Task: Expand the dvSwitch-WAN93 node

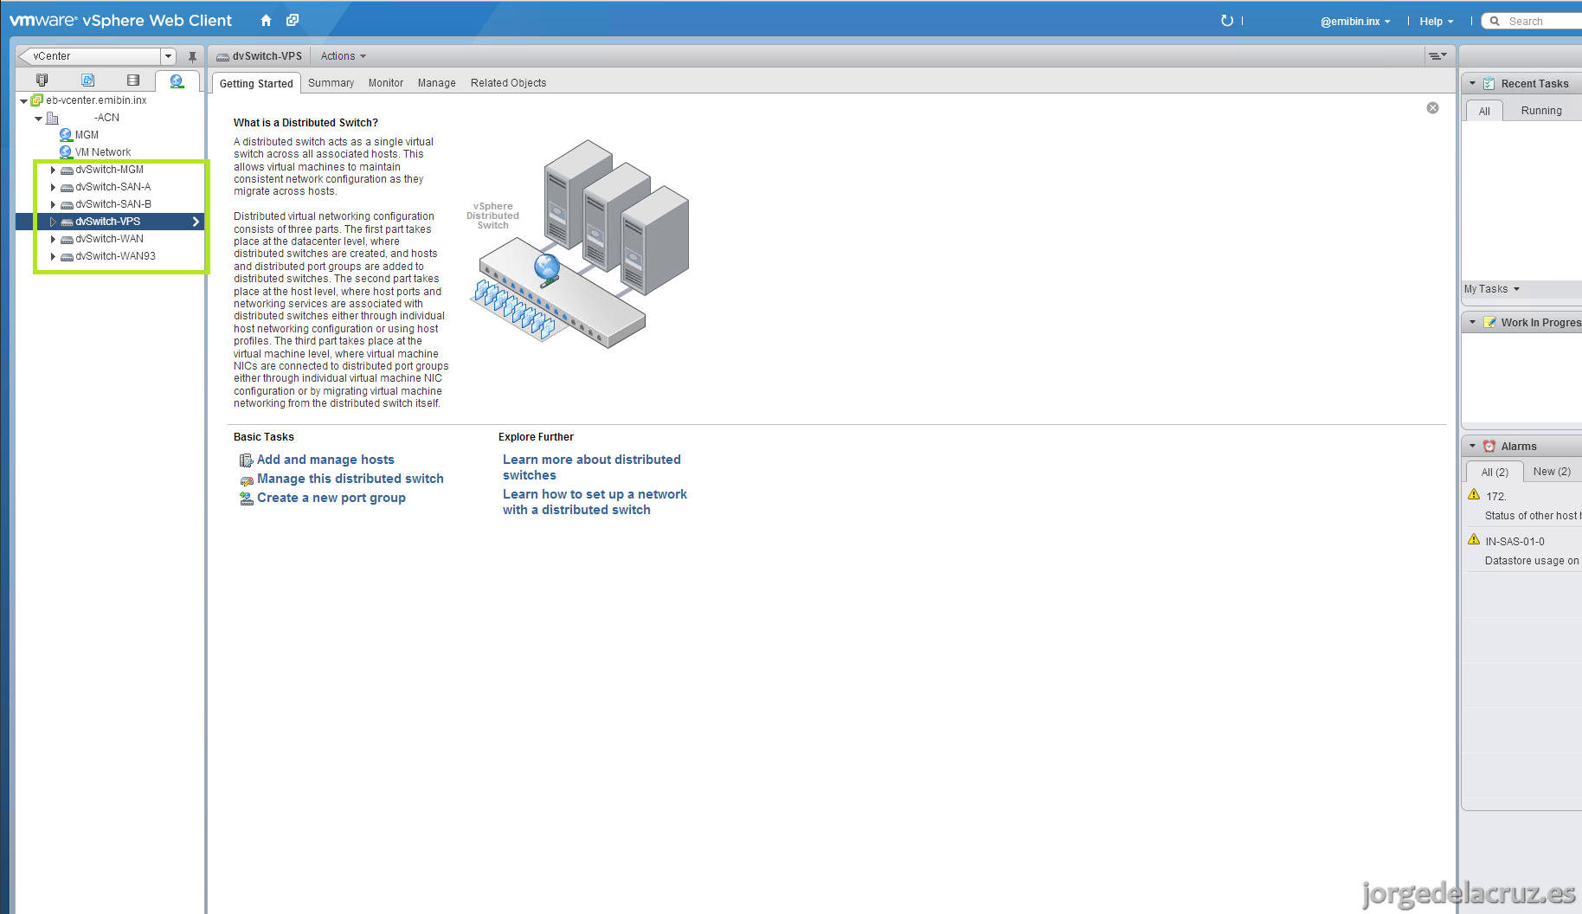Action: 53,256
